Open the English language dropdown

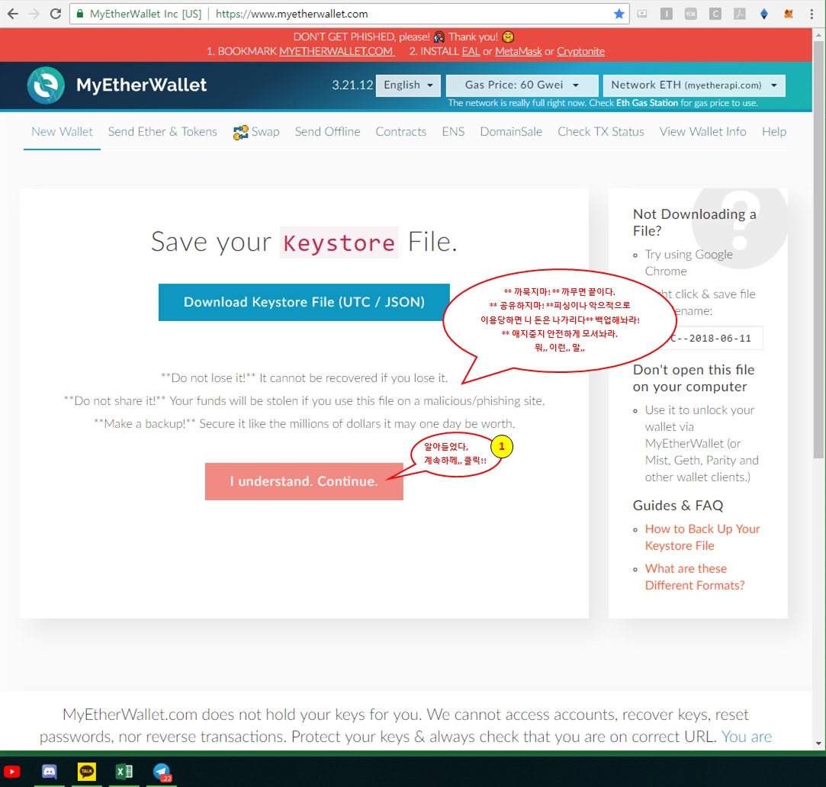point(408,85)
